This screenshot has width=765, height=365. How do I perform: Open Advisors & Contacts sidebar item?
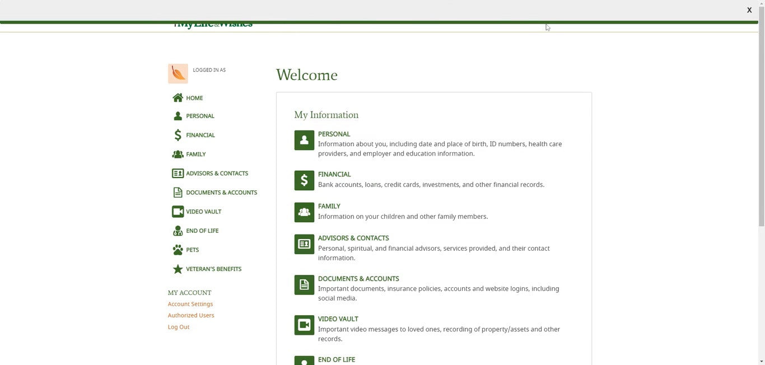[217, 174]
